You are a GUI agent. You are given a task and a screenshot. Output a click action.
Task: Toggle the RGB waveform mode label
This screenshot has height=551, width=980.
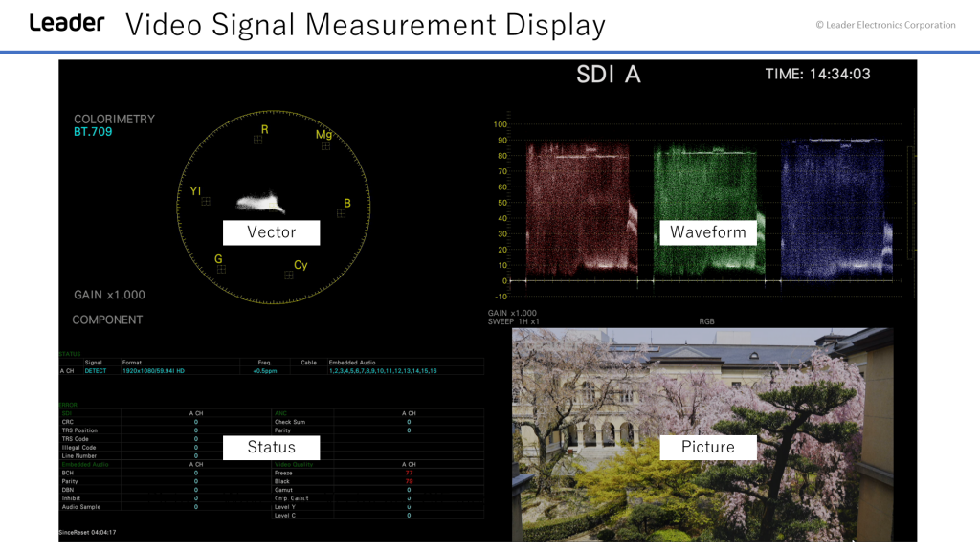(x=707, y=320)
